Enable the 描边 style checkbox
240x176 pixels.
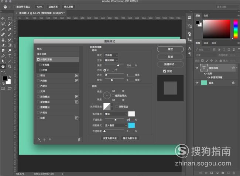[x=38, y=75]
